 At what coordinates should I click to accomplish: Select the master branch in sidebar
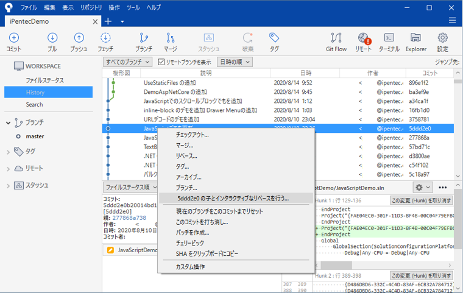(x=35, y=136)
